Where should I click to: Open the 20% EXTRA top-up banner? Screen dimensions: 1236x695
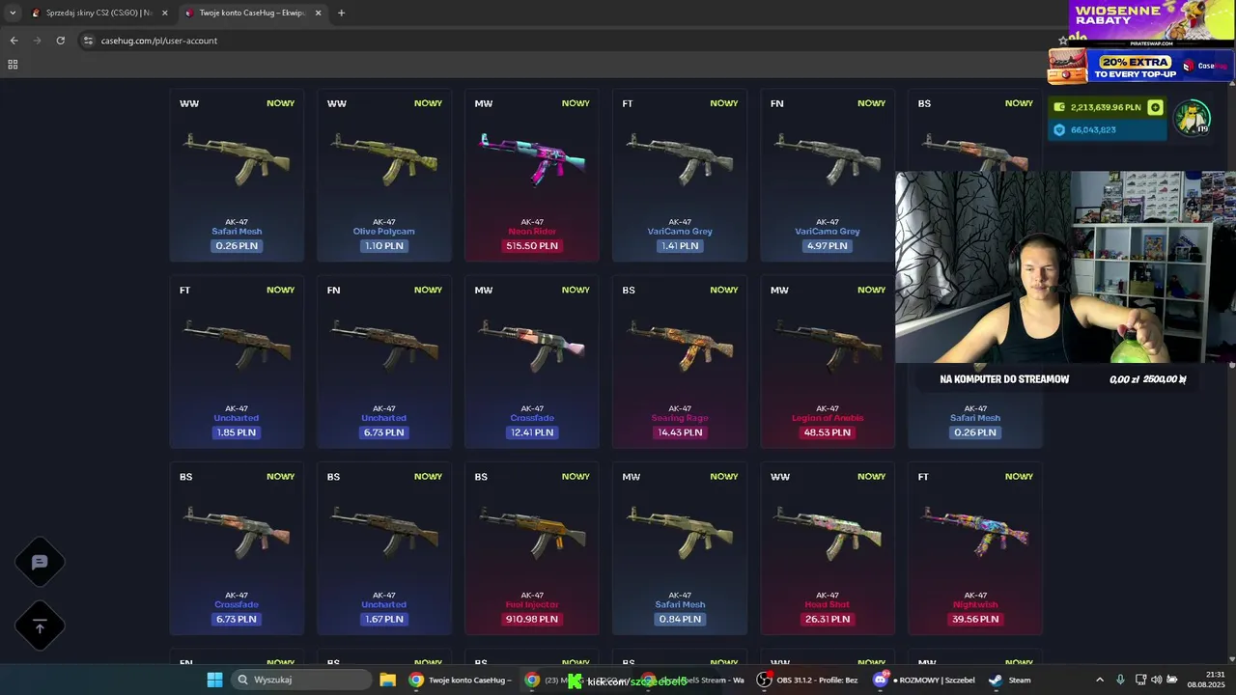[1139, 67]
